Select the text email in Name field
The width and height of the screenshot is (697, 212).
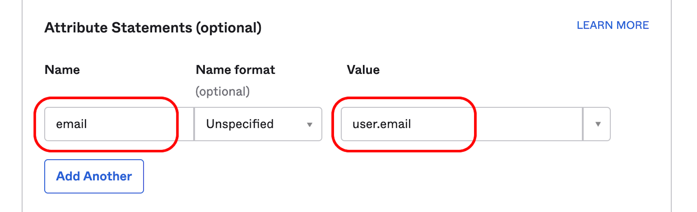click(71, 124)
